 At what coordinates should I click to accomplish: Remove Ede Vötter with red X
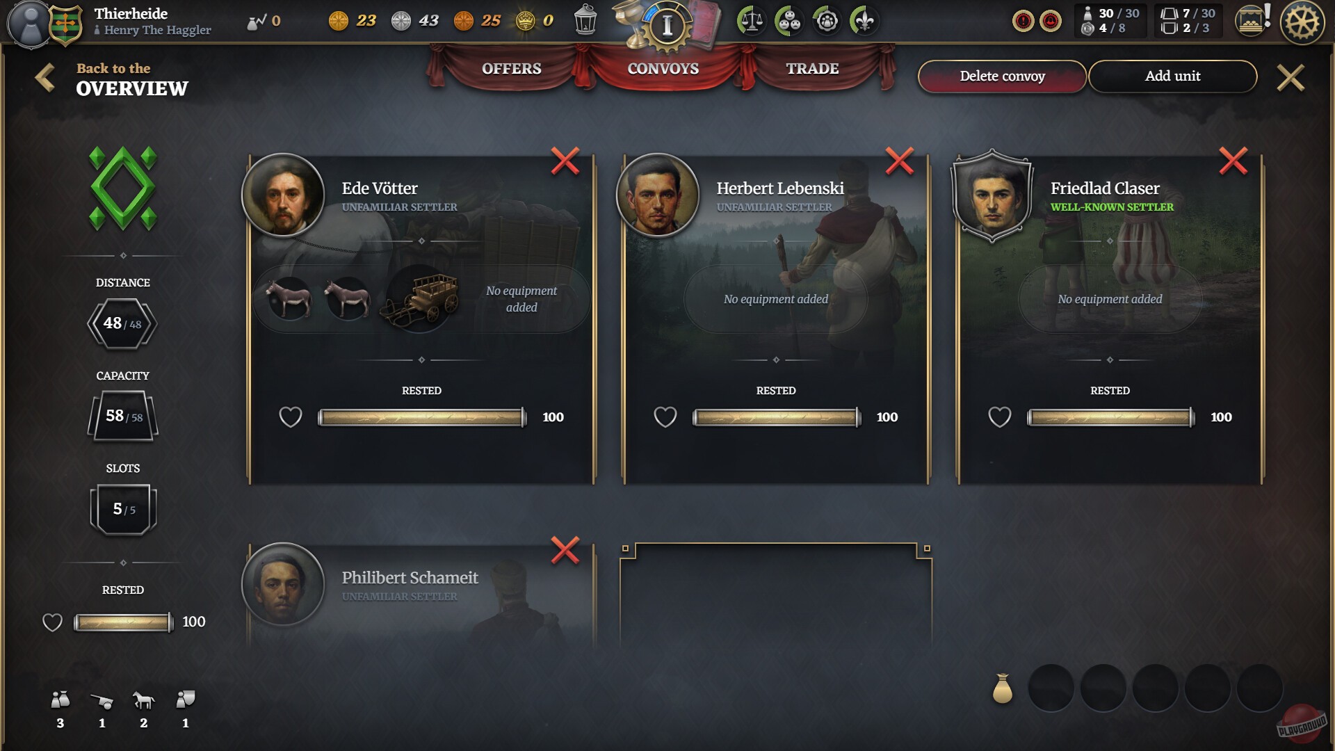(x=565, y=161)
